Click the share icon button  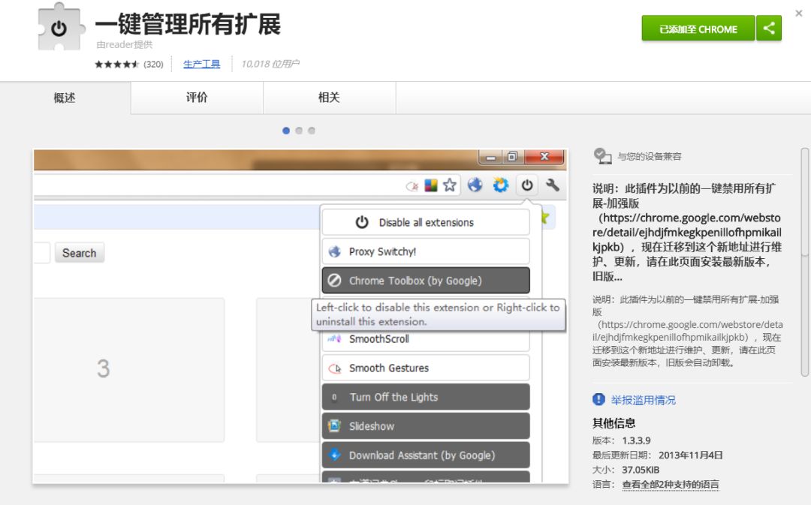click(x=769, y=28)
